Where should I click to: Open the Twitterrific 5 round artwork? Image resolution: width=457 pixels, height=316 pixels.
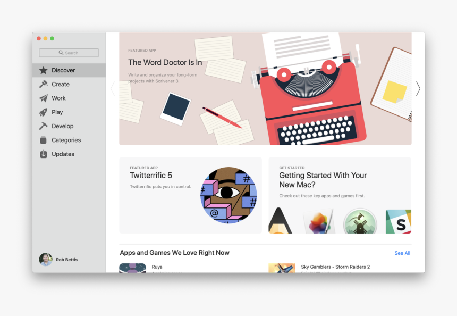[228, 195]
